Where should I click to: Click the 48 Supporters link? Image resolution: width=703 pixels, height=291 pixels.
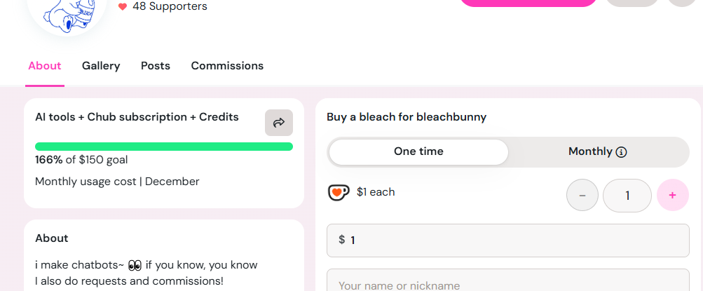pos(170,7)
